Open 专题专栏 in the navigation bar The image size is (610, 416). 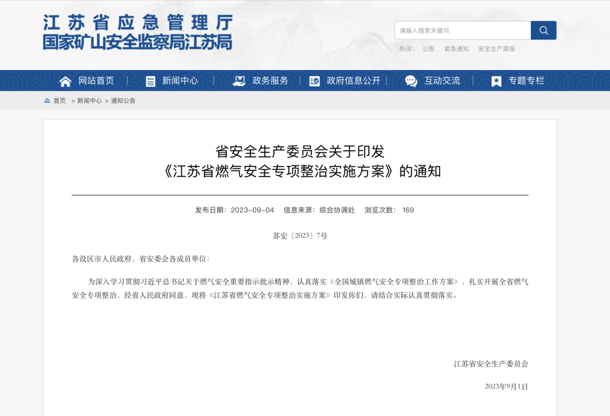tap(526, 81)
